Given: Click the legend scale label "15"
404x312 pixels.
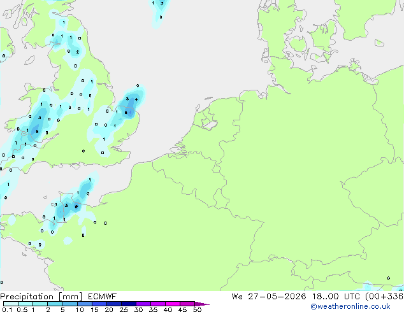Looking at the screenshot, I should (94, 309).
